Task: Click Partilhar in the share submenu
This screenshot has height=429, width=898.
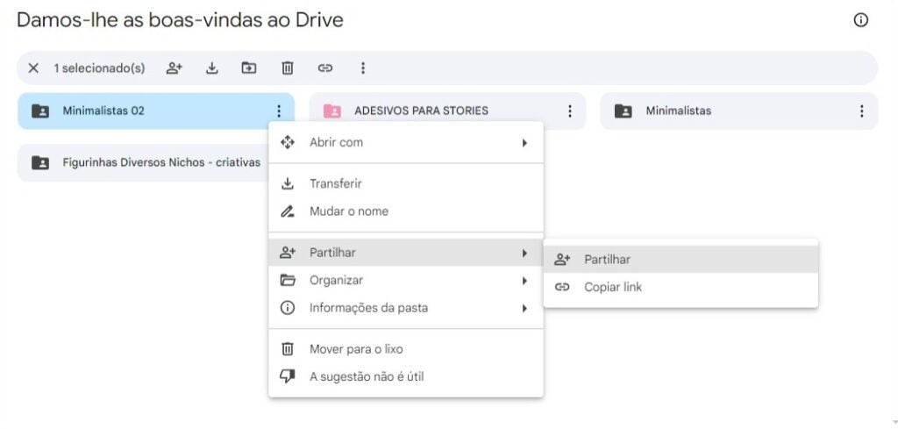Action: point(607,260)
